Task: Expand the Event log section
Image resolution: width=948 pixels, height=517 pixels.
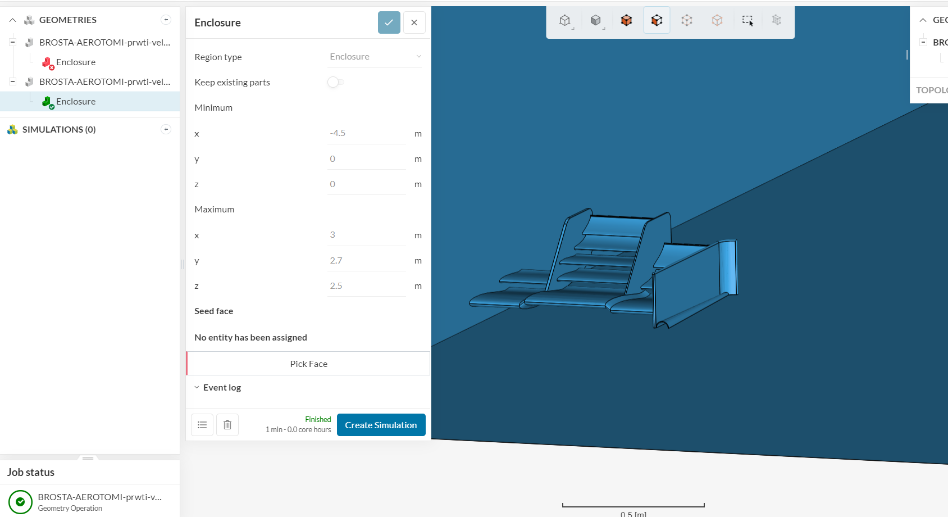Action: 197,387
